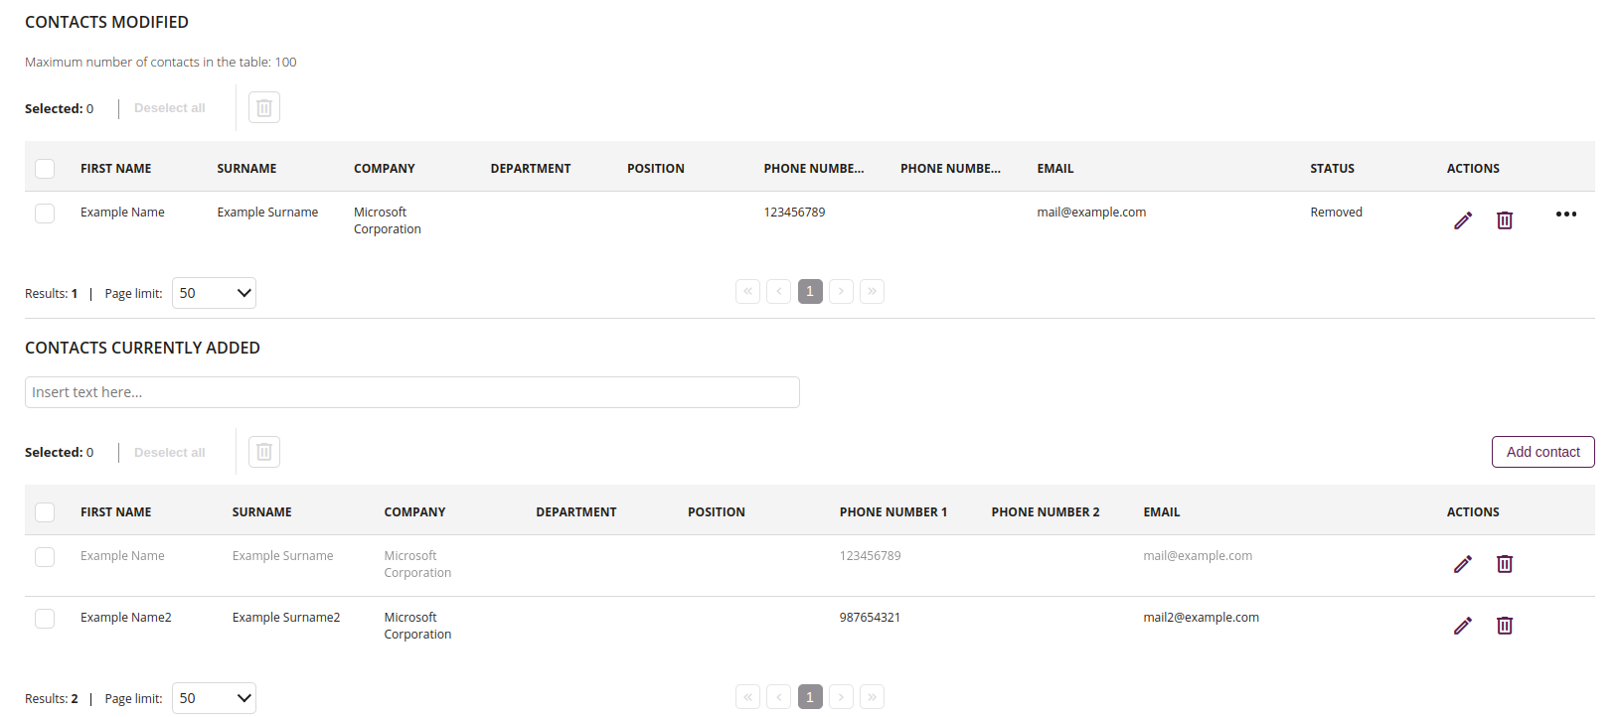Select all checkbox in Contacts Modified header

click(x=45, y=169)
